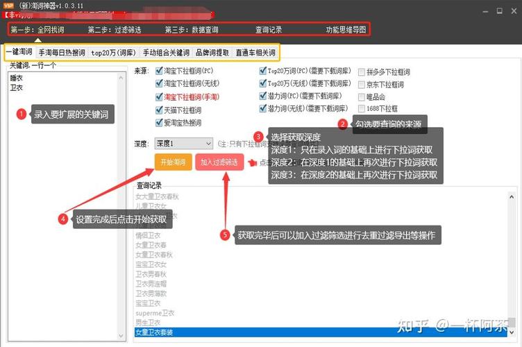The image size is (522, 347).
Task: Click the keyword list scroll down arrow
Action: click(x=121, y=336)
